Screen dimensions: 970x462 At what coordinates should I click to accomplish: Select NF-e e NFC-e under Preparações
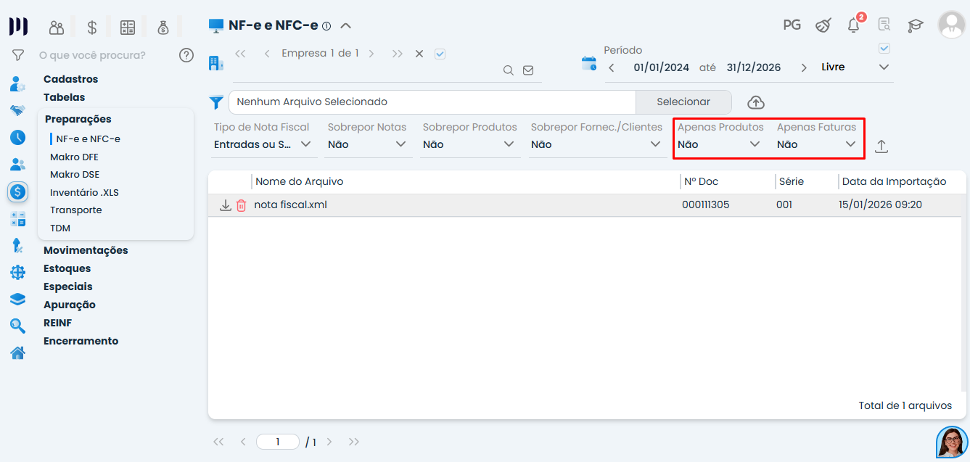88,139
